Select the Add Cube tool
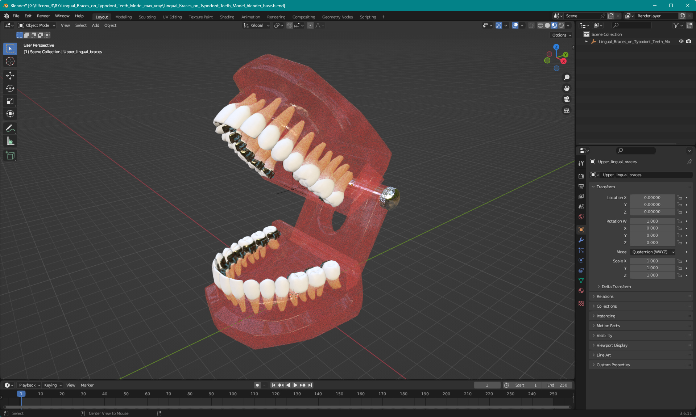This screenshot has height=417, width=696. pos(10,156)
